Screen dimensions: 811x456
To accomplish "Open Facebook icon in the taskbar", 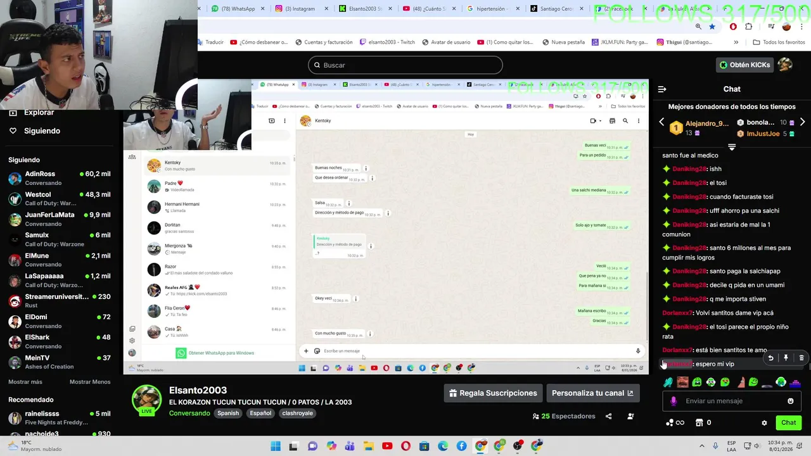I will tap(462, 446).
